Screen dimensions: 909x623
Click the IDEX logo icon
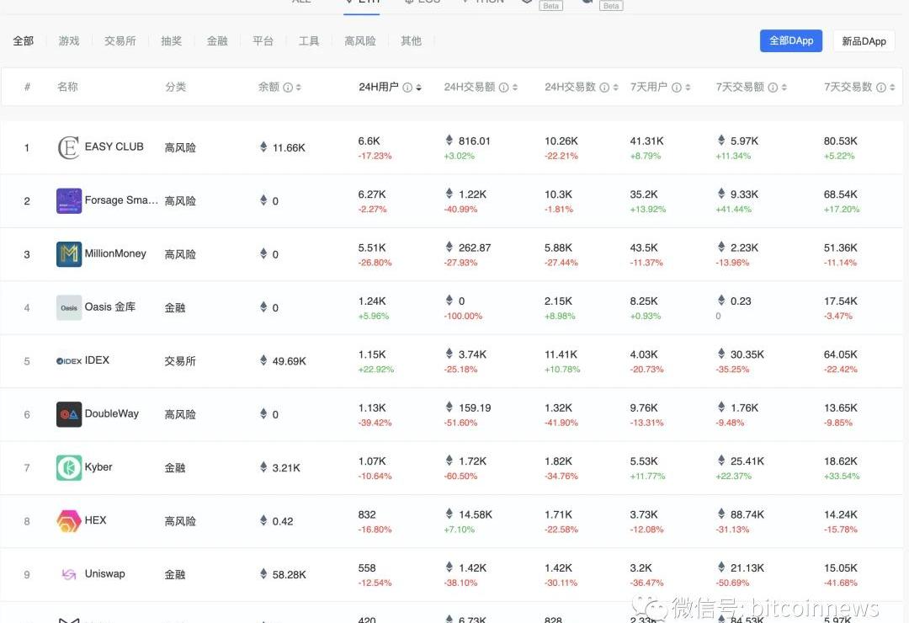[69, 361]
